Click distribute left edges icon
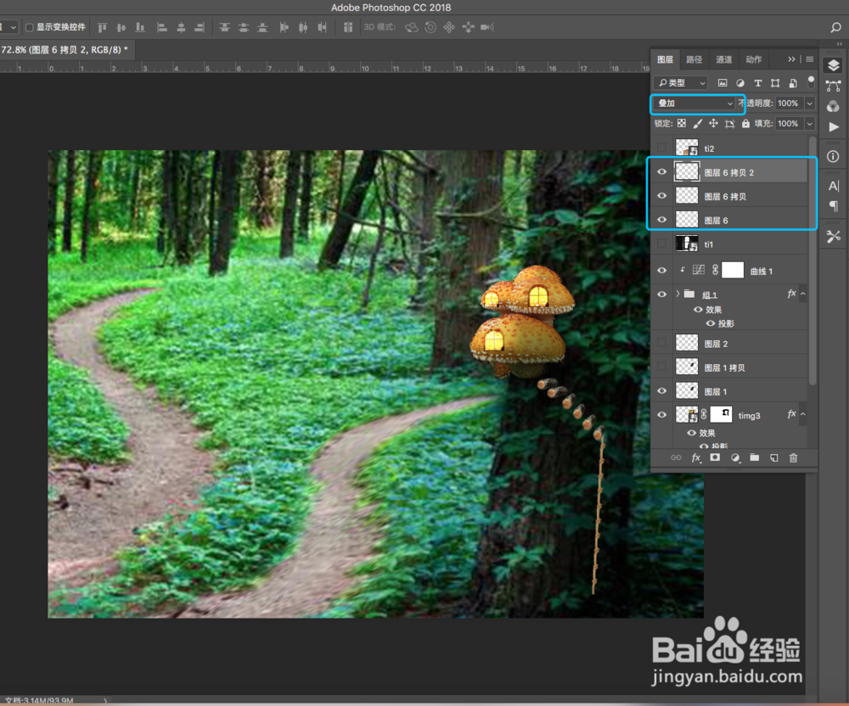Viewport: 849px width, 706px height. [284, 27]
